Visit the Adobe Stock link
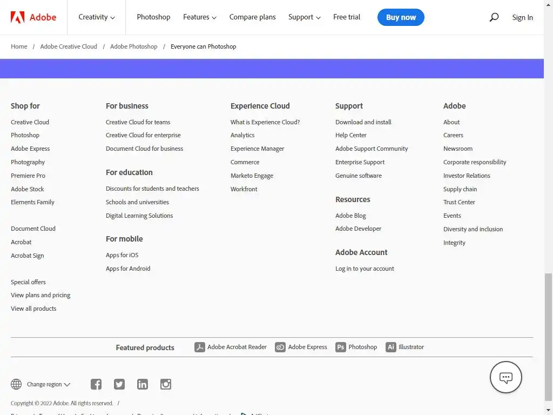Screen dimensions: 553x415 click(28, 189)
